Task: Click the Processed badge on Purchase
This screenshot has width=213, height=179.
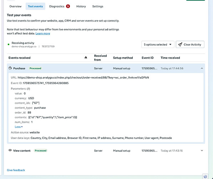Action: [35, 68]
